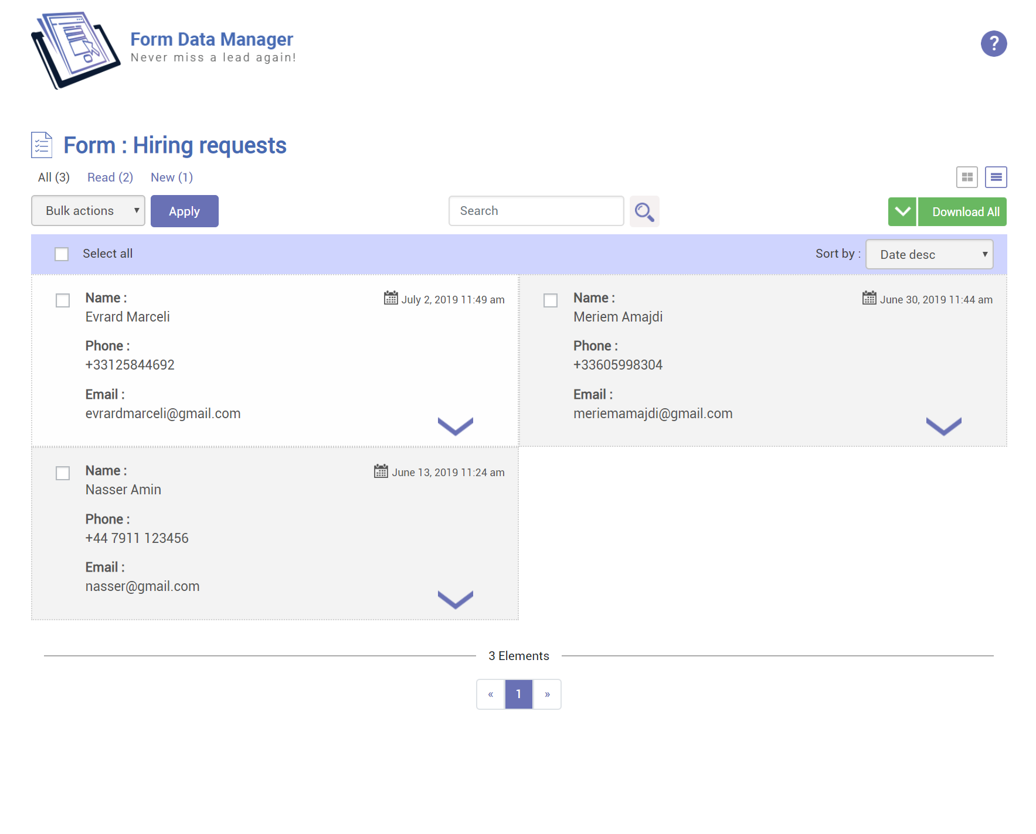Click the form document icon beside Hiring requests
The width and height of the screenshot is (1036, 834).
pos(42,145)
